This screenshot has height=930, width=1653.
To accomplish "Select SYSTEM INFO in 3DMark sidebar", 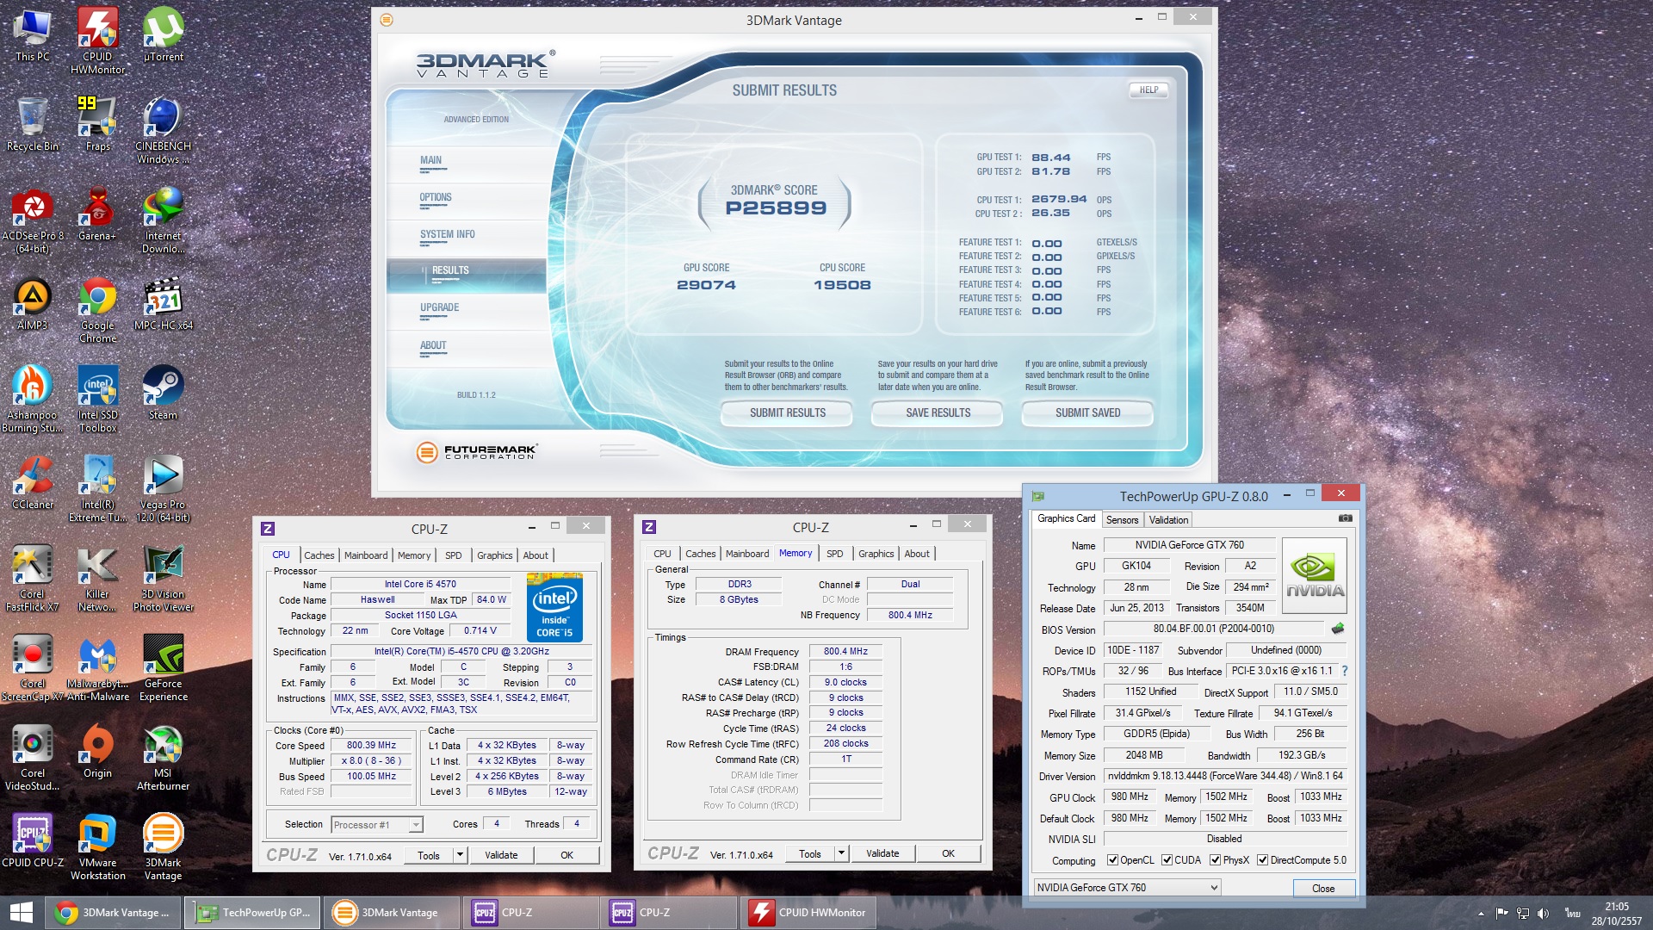I will [447, 234].
